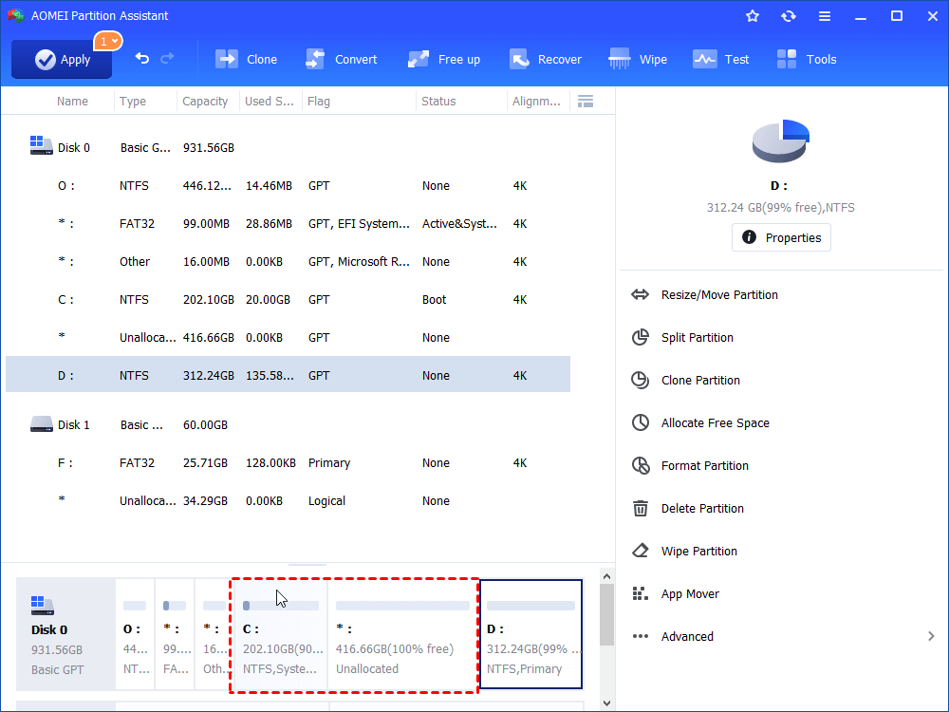This screenshot has width=949, height=712.
Task: Click the disk map scrollbar thumb
Action: (606, 614)
